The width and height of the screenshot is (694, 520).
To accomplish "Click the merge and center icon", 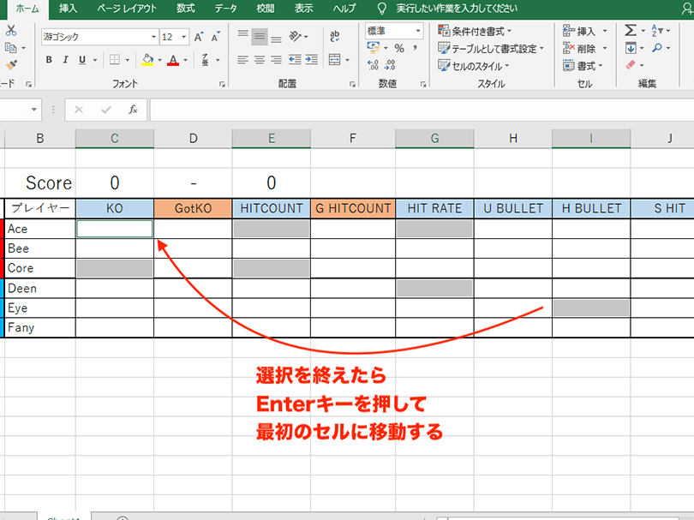I will coord(335,60).
